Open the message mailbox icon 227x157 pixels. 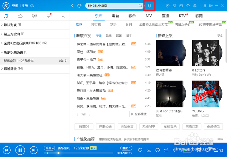(x=181, y=6)
